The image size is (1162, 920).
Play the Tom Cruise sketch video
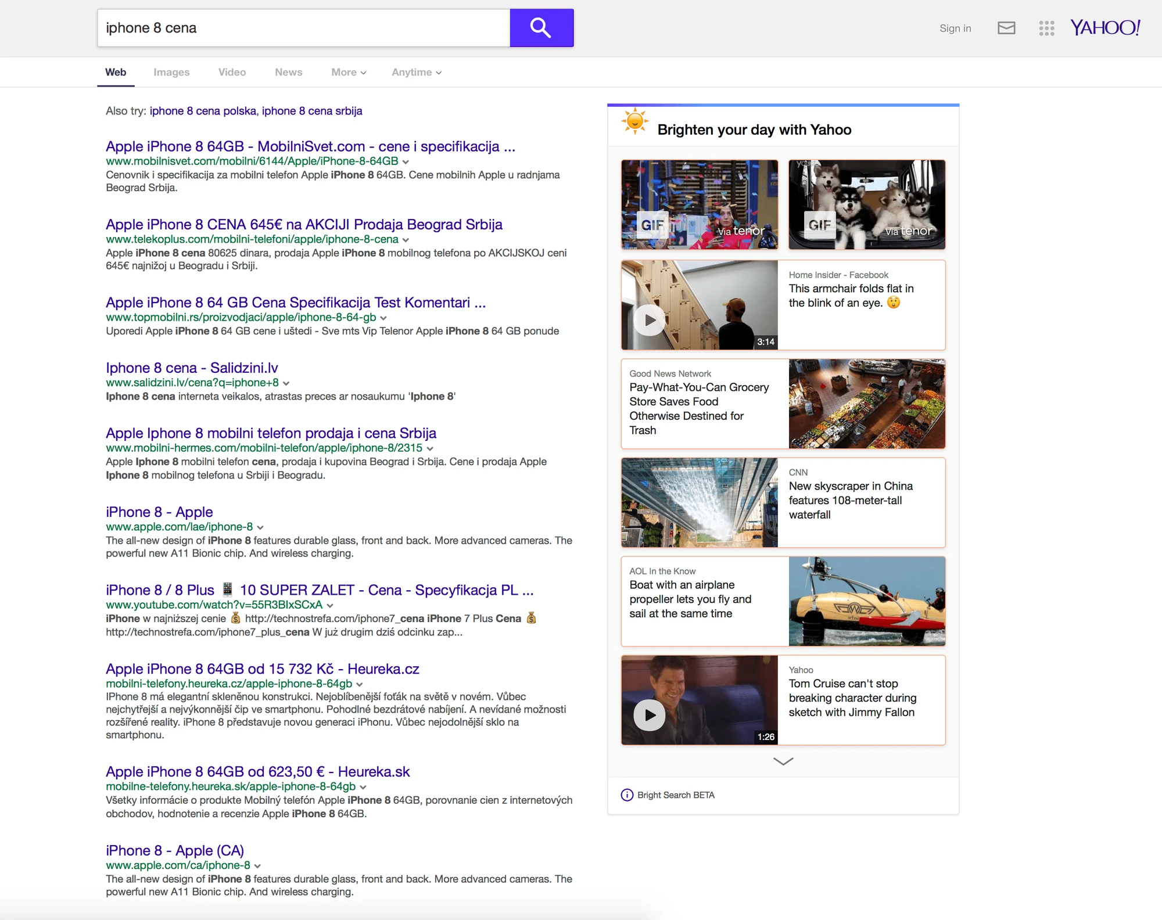click(x=649, y=715)
